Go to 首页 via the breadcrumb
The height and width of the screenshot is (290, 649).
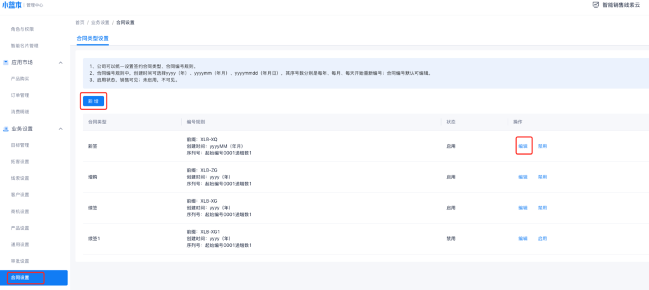pyautogui.click(x=79, y=22)
